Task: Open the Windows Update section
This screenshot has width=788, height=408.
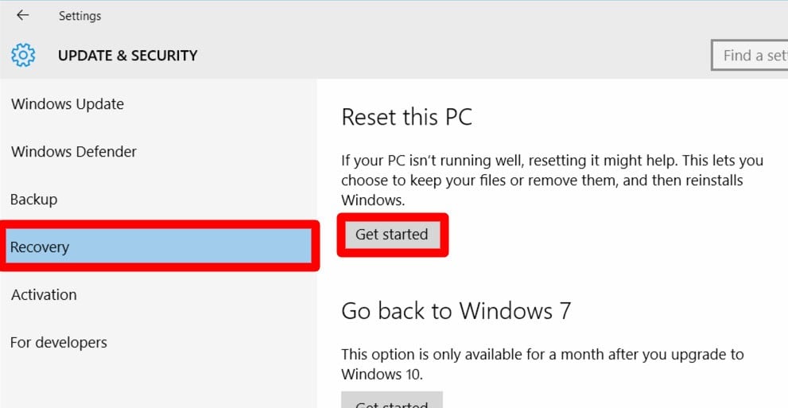Action: (68, 104)
